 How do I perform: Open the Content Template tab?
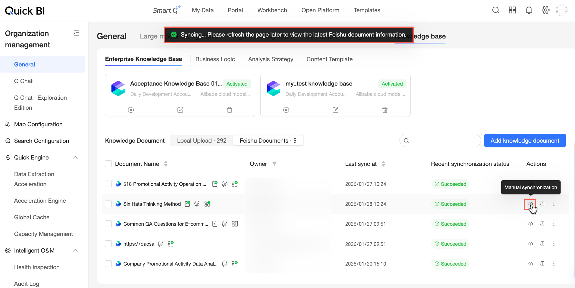[x=329, y=59]
